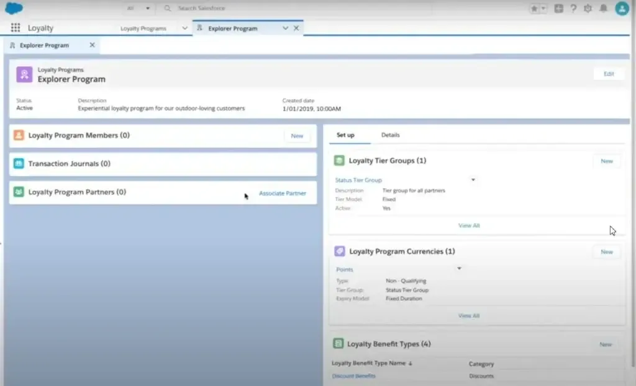Screen dimensions: 636x386
Task: Switch to the Details tab
Action: (390, 134)
